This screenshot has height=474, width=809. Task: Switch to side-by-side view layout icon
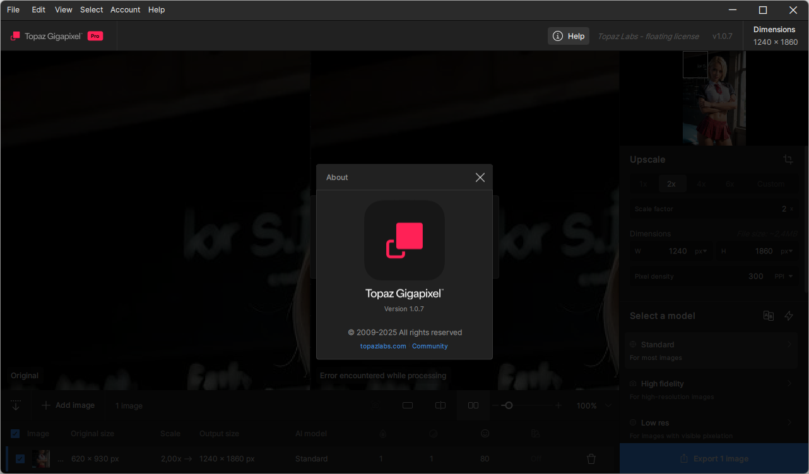[473, 405]
